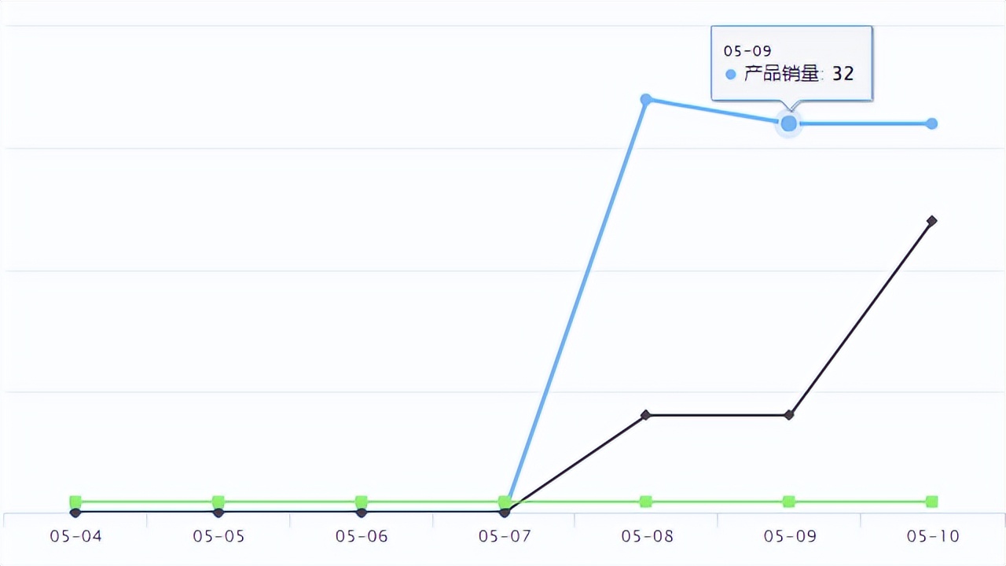Pick the green square marker at 05-07
The image size is (1006, 566).
tap(505, 502)
